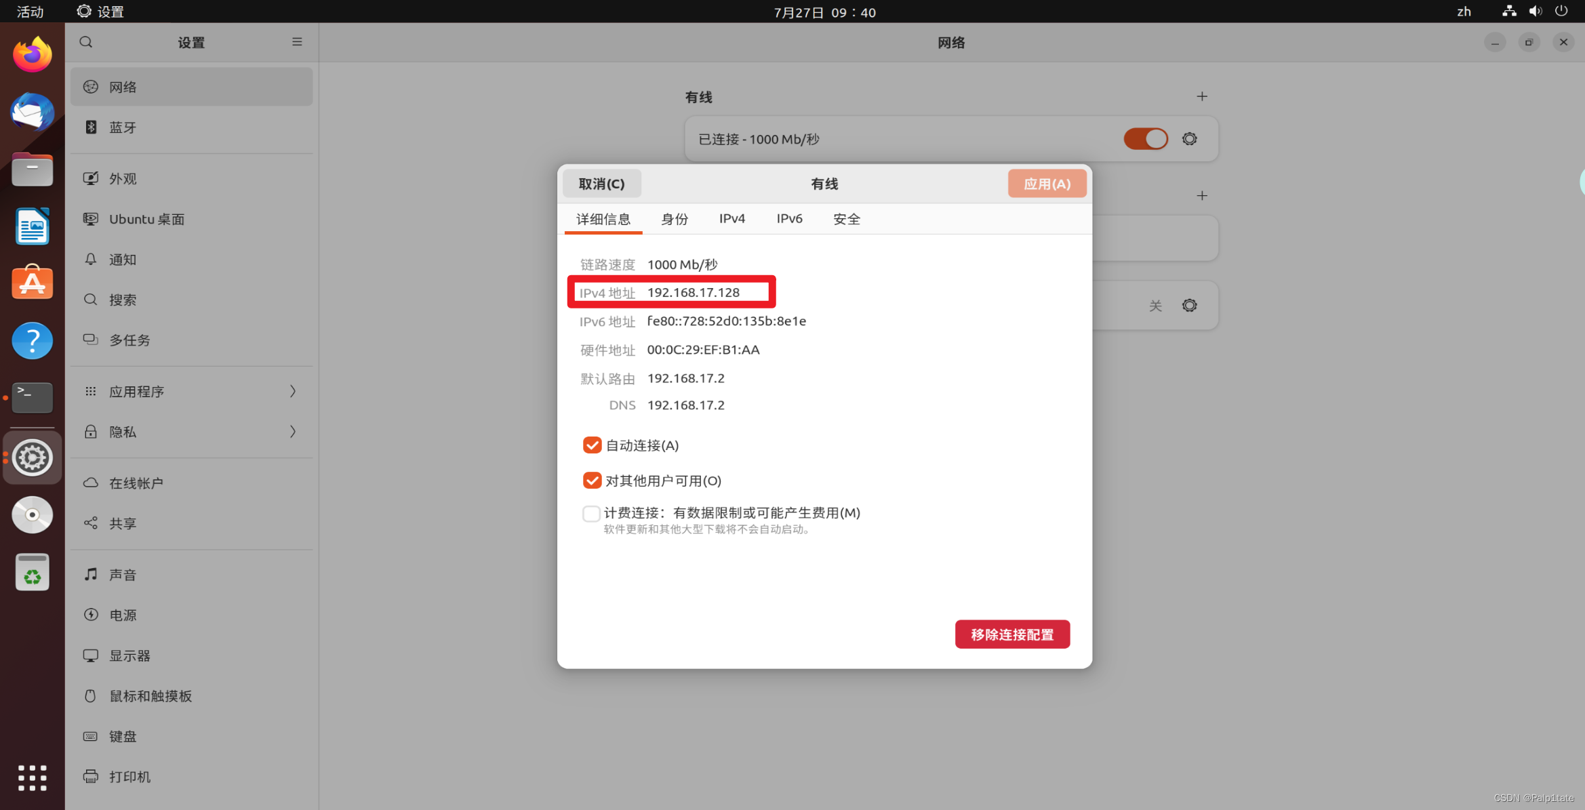Click the Settings gear dock icon

tap(32, 458)
